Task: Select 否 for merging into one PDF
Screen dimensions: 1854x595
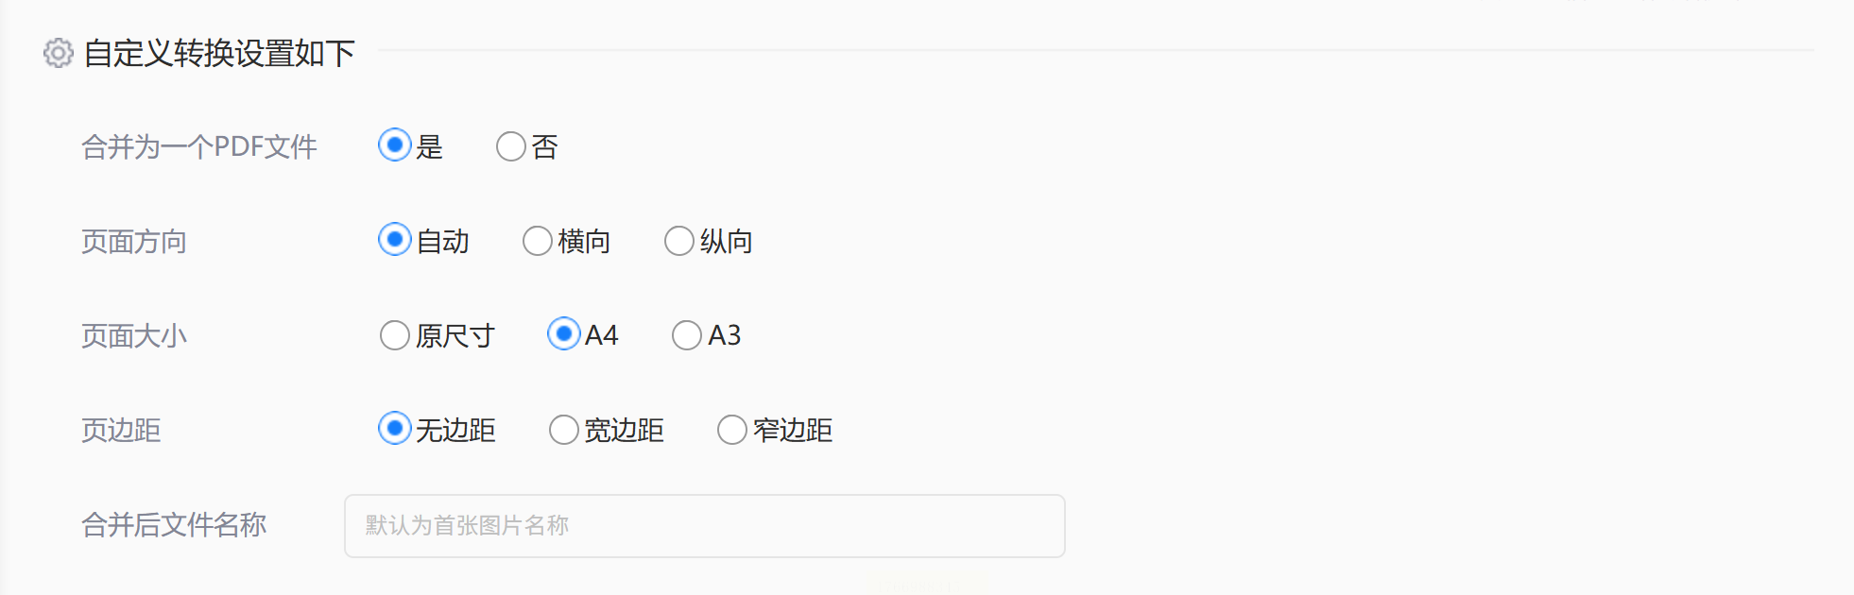Action: [x=511, y=146]
